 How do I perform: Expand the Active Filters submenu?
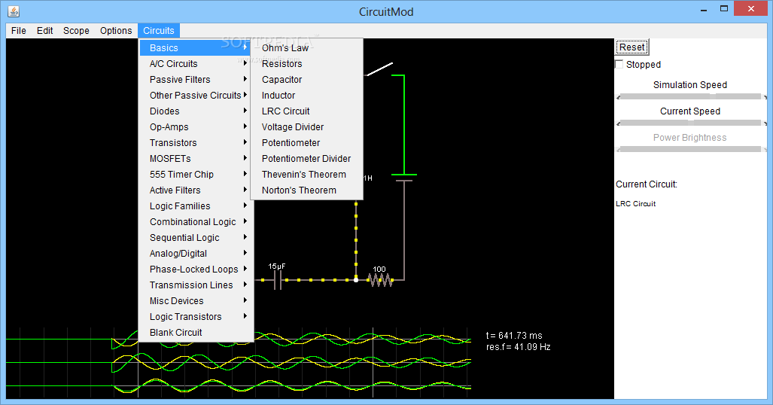pyautogui.click(x=196, y=190)
